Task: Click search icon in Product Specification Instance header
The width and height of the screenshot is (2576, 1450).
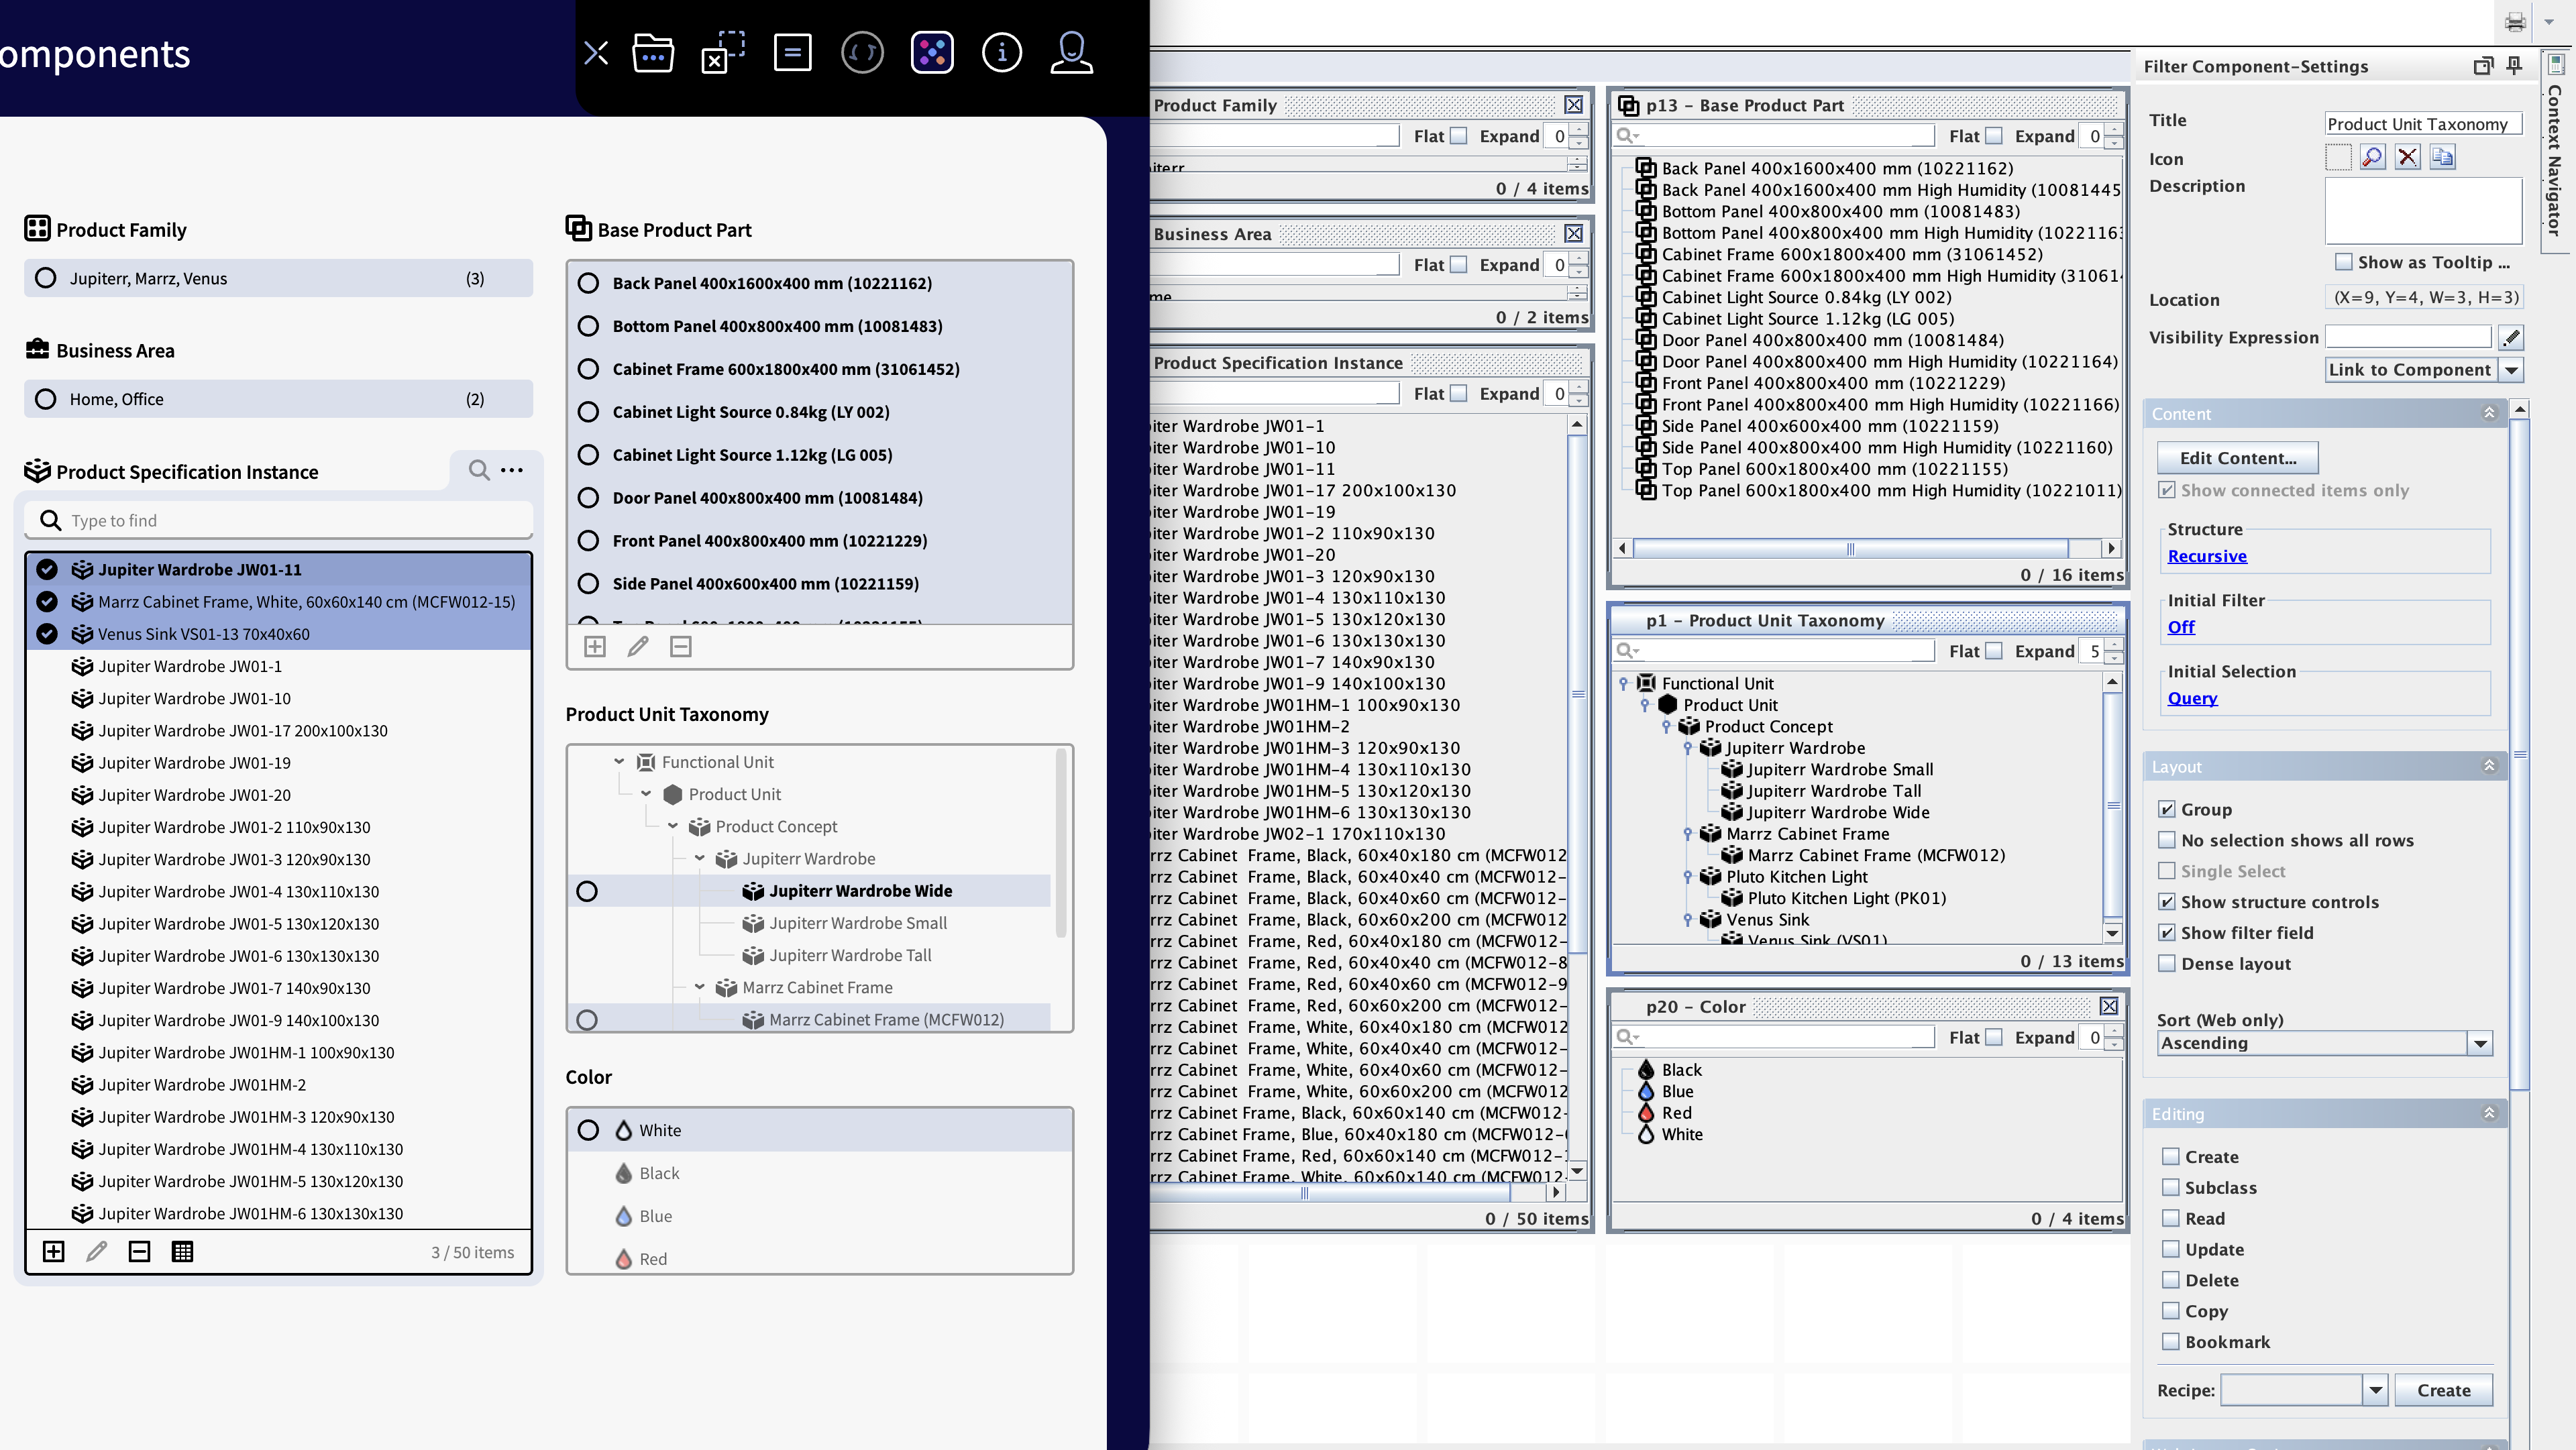Action: [x=479, y=470]
